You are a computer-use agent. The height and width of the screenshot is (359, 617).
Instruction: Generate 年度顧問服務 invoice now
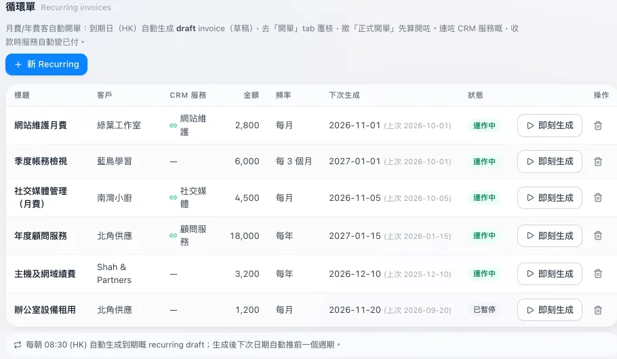[550, 235]
